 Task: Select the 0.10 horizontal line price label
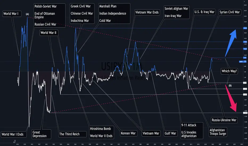(245, 83)
